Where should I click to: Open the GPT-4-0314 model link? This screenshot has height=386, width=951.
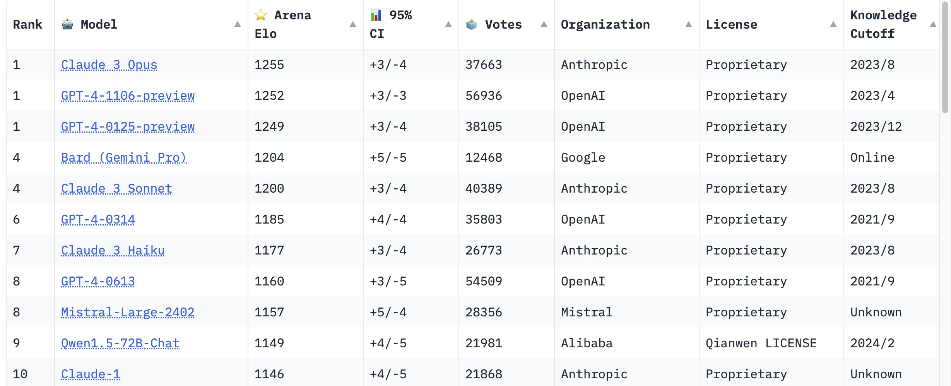point(98,219)
